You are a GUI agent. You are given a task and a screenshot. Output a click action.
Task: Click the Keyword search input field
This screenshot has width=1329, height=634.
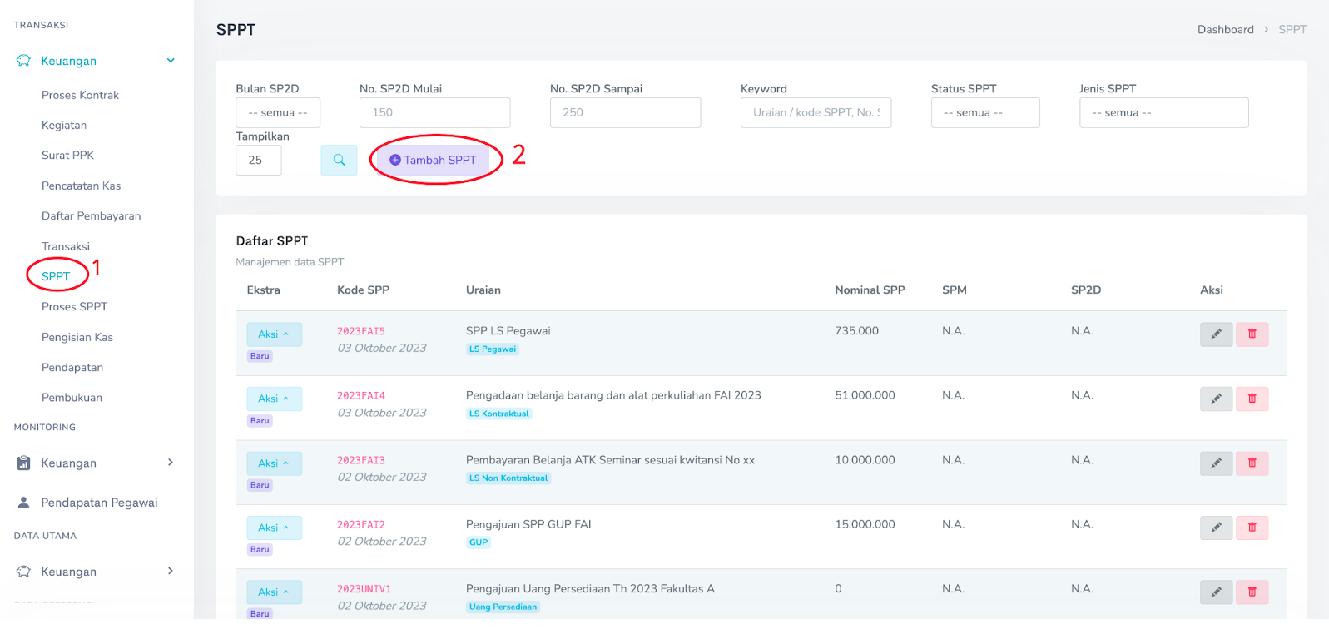815,112
